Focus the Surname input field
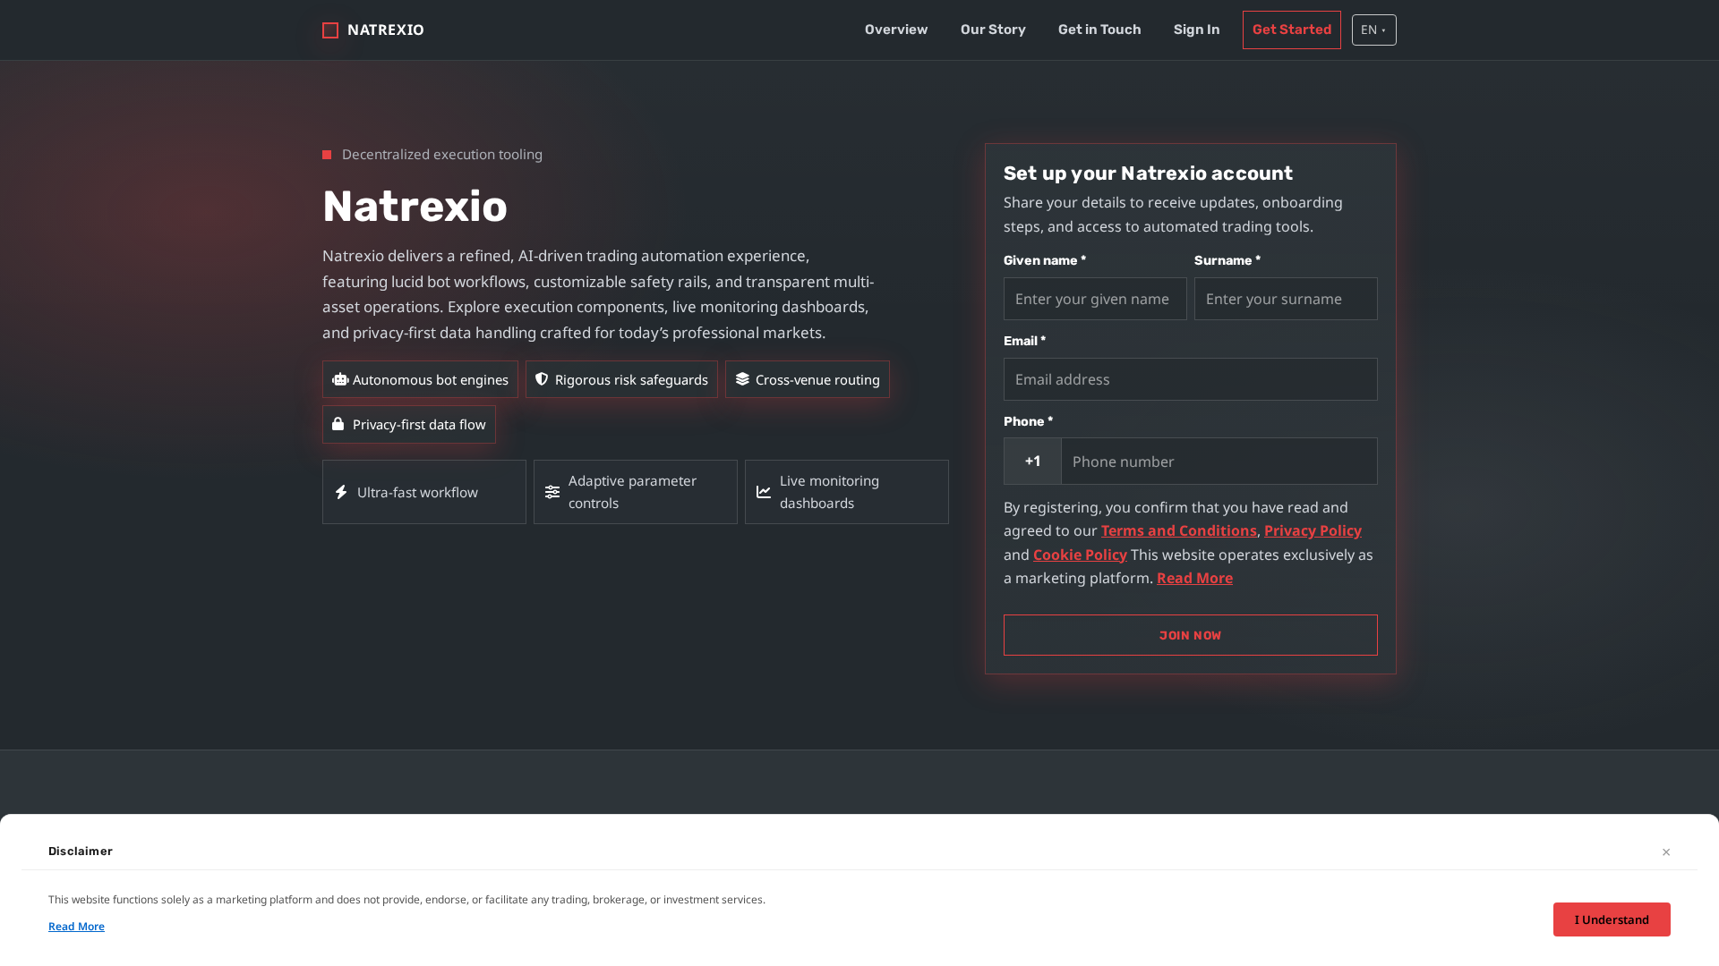This screenshot has width=1719, height=966. [x=1286, y=299]
